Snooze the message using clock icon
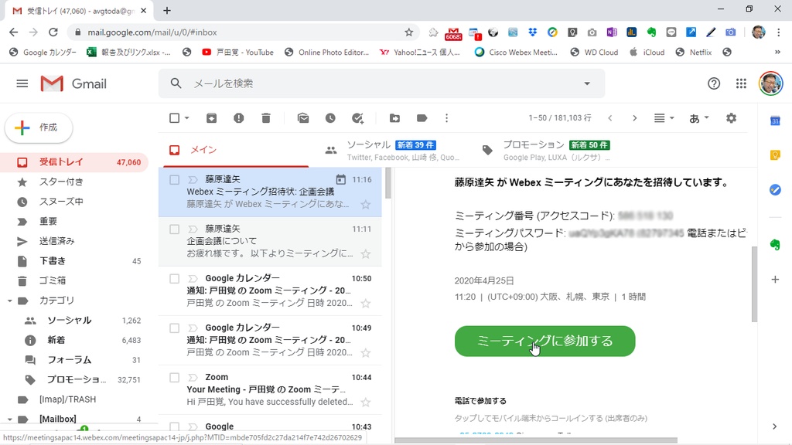The image size is (792, 445). point(330,118)
